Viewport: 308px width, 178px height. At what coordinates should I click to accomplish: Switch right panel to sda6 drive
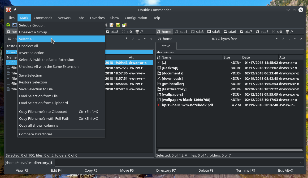(230, 32)
